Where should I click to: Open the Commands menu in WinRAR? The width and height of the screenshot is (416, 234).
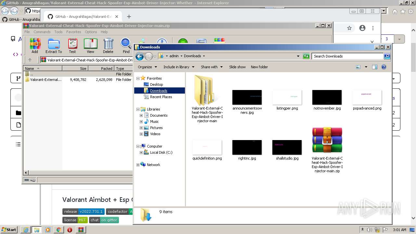(x=42, y=32)
